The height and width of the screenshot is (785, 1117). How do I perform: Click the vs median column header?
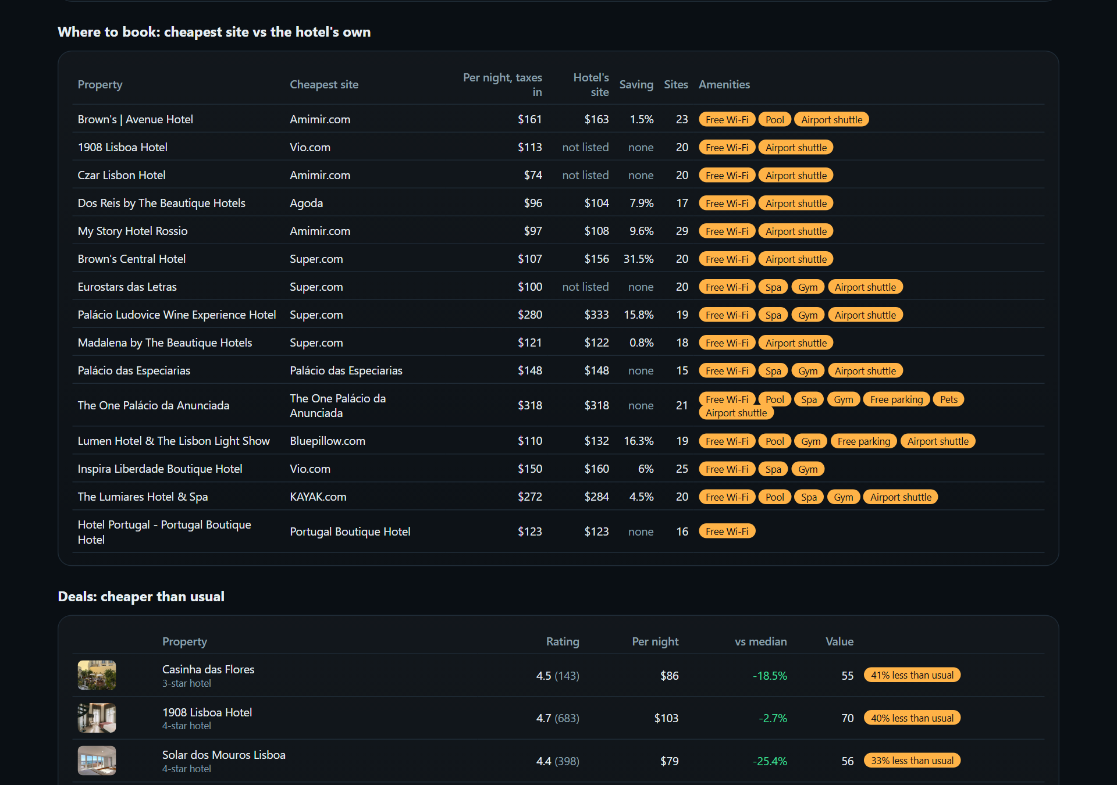(760, 641)
